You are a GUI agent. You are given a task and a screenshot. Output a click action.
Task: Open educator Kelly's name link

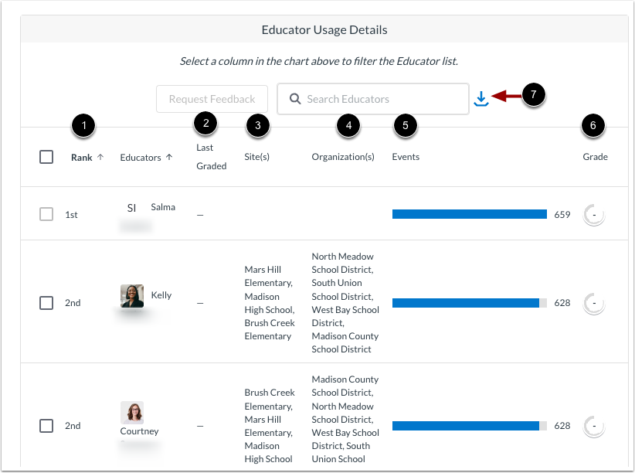(x=161, y=294)
